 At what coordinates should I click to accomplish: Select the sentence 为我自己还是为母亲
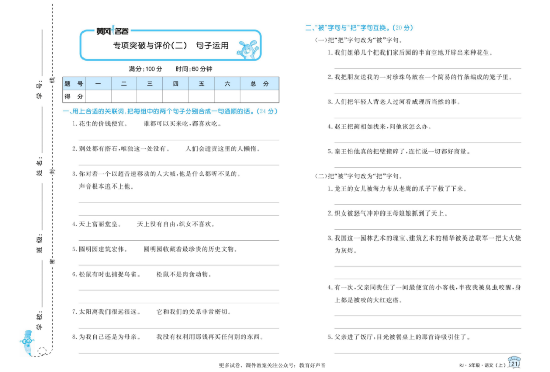110,337
